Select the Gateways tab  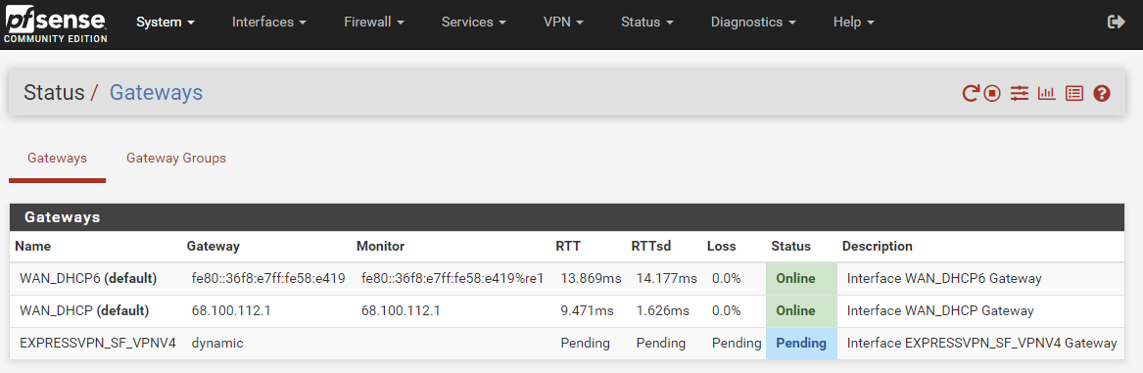point(58,158)
